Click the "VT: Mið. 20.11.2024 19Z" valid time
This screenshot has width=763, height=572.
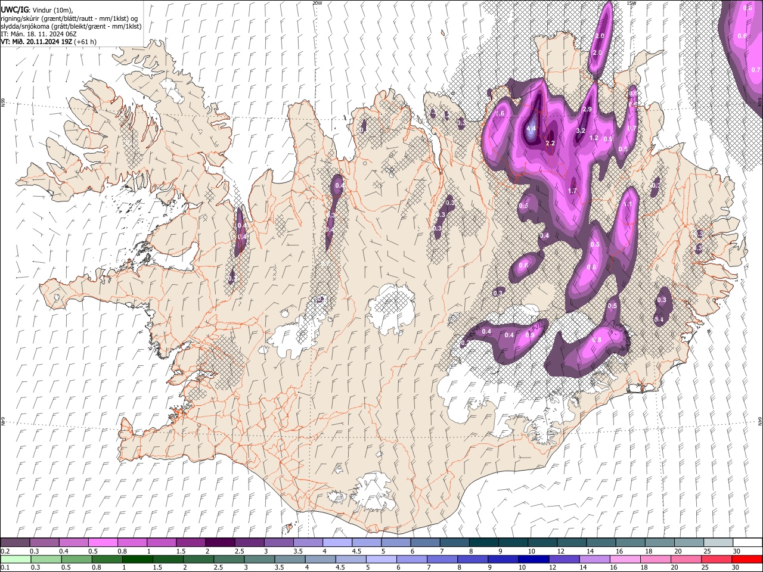pyautogui.click(x=38, y=42)
